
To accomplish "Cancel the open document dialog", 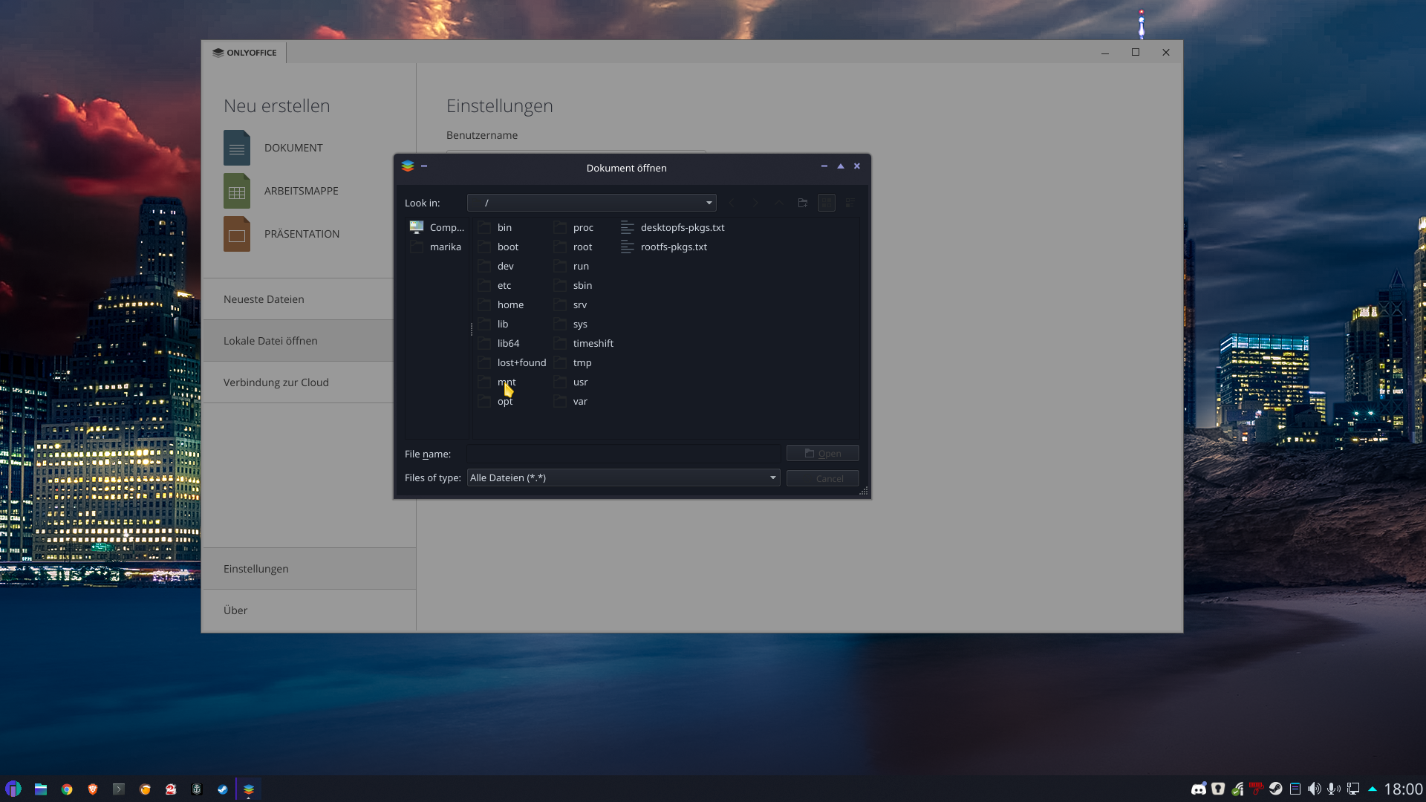I will click(x=822, y=477).
